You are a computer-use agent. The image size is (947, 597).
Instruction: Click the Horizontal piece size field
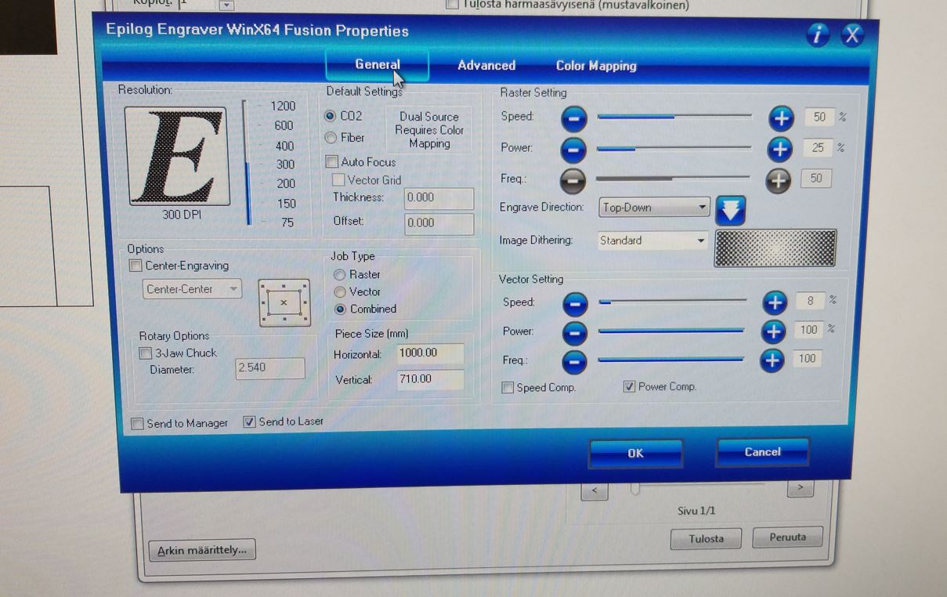pyautogui.click(x=430, y=353)
